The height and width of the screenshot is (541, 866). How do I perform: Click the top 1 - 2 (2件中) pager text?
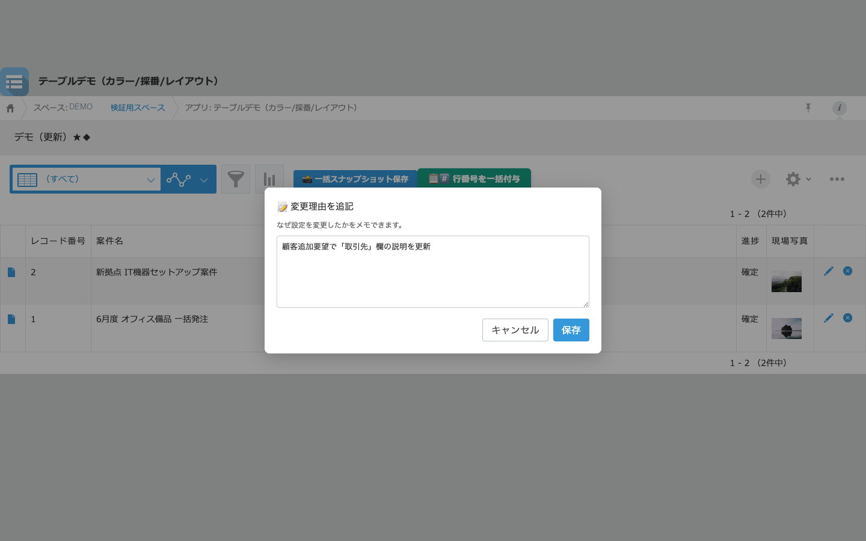(x=758, y=214)
